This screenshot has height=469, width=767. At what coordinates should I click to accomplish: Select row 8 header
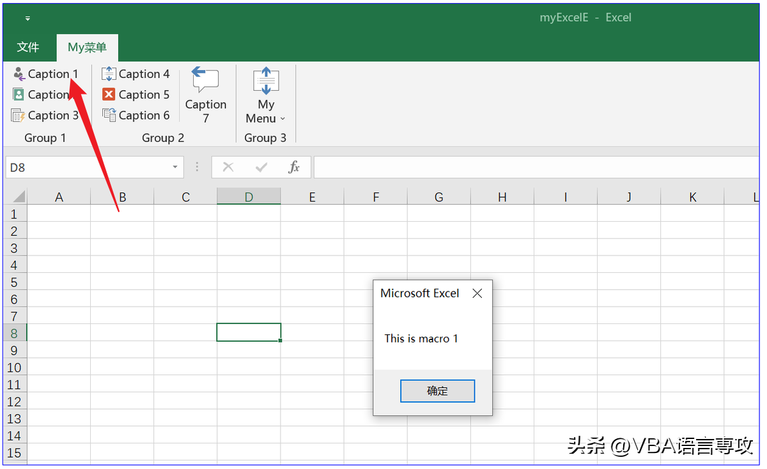(15, 333)
